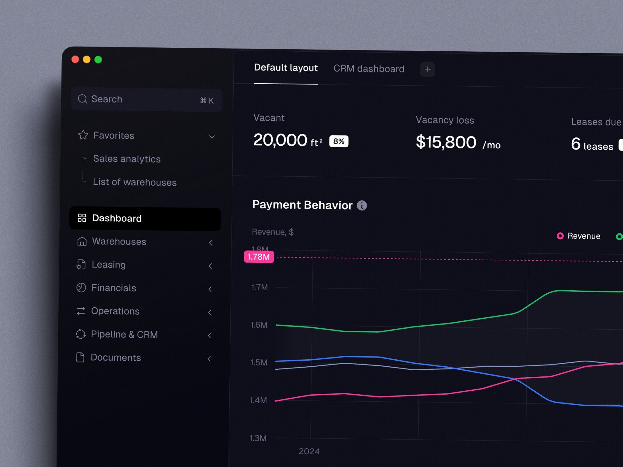This screenshot has width=623, height=467.
Task: Click the 1.78M pink value marker
Action: click(259, 257)
